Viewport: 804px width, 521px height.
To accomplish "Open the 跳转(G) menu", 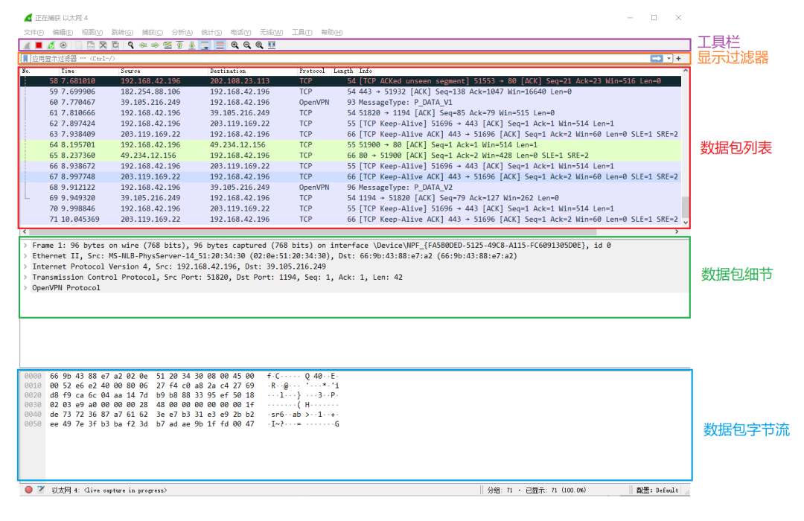I will tap(122, 32).
